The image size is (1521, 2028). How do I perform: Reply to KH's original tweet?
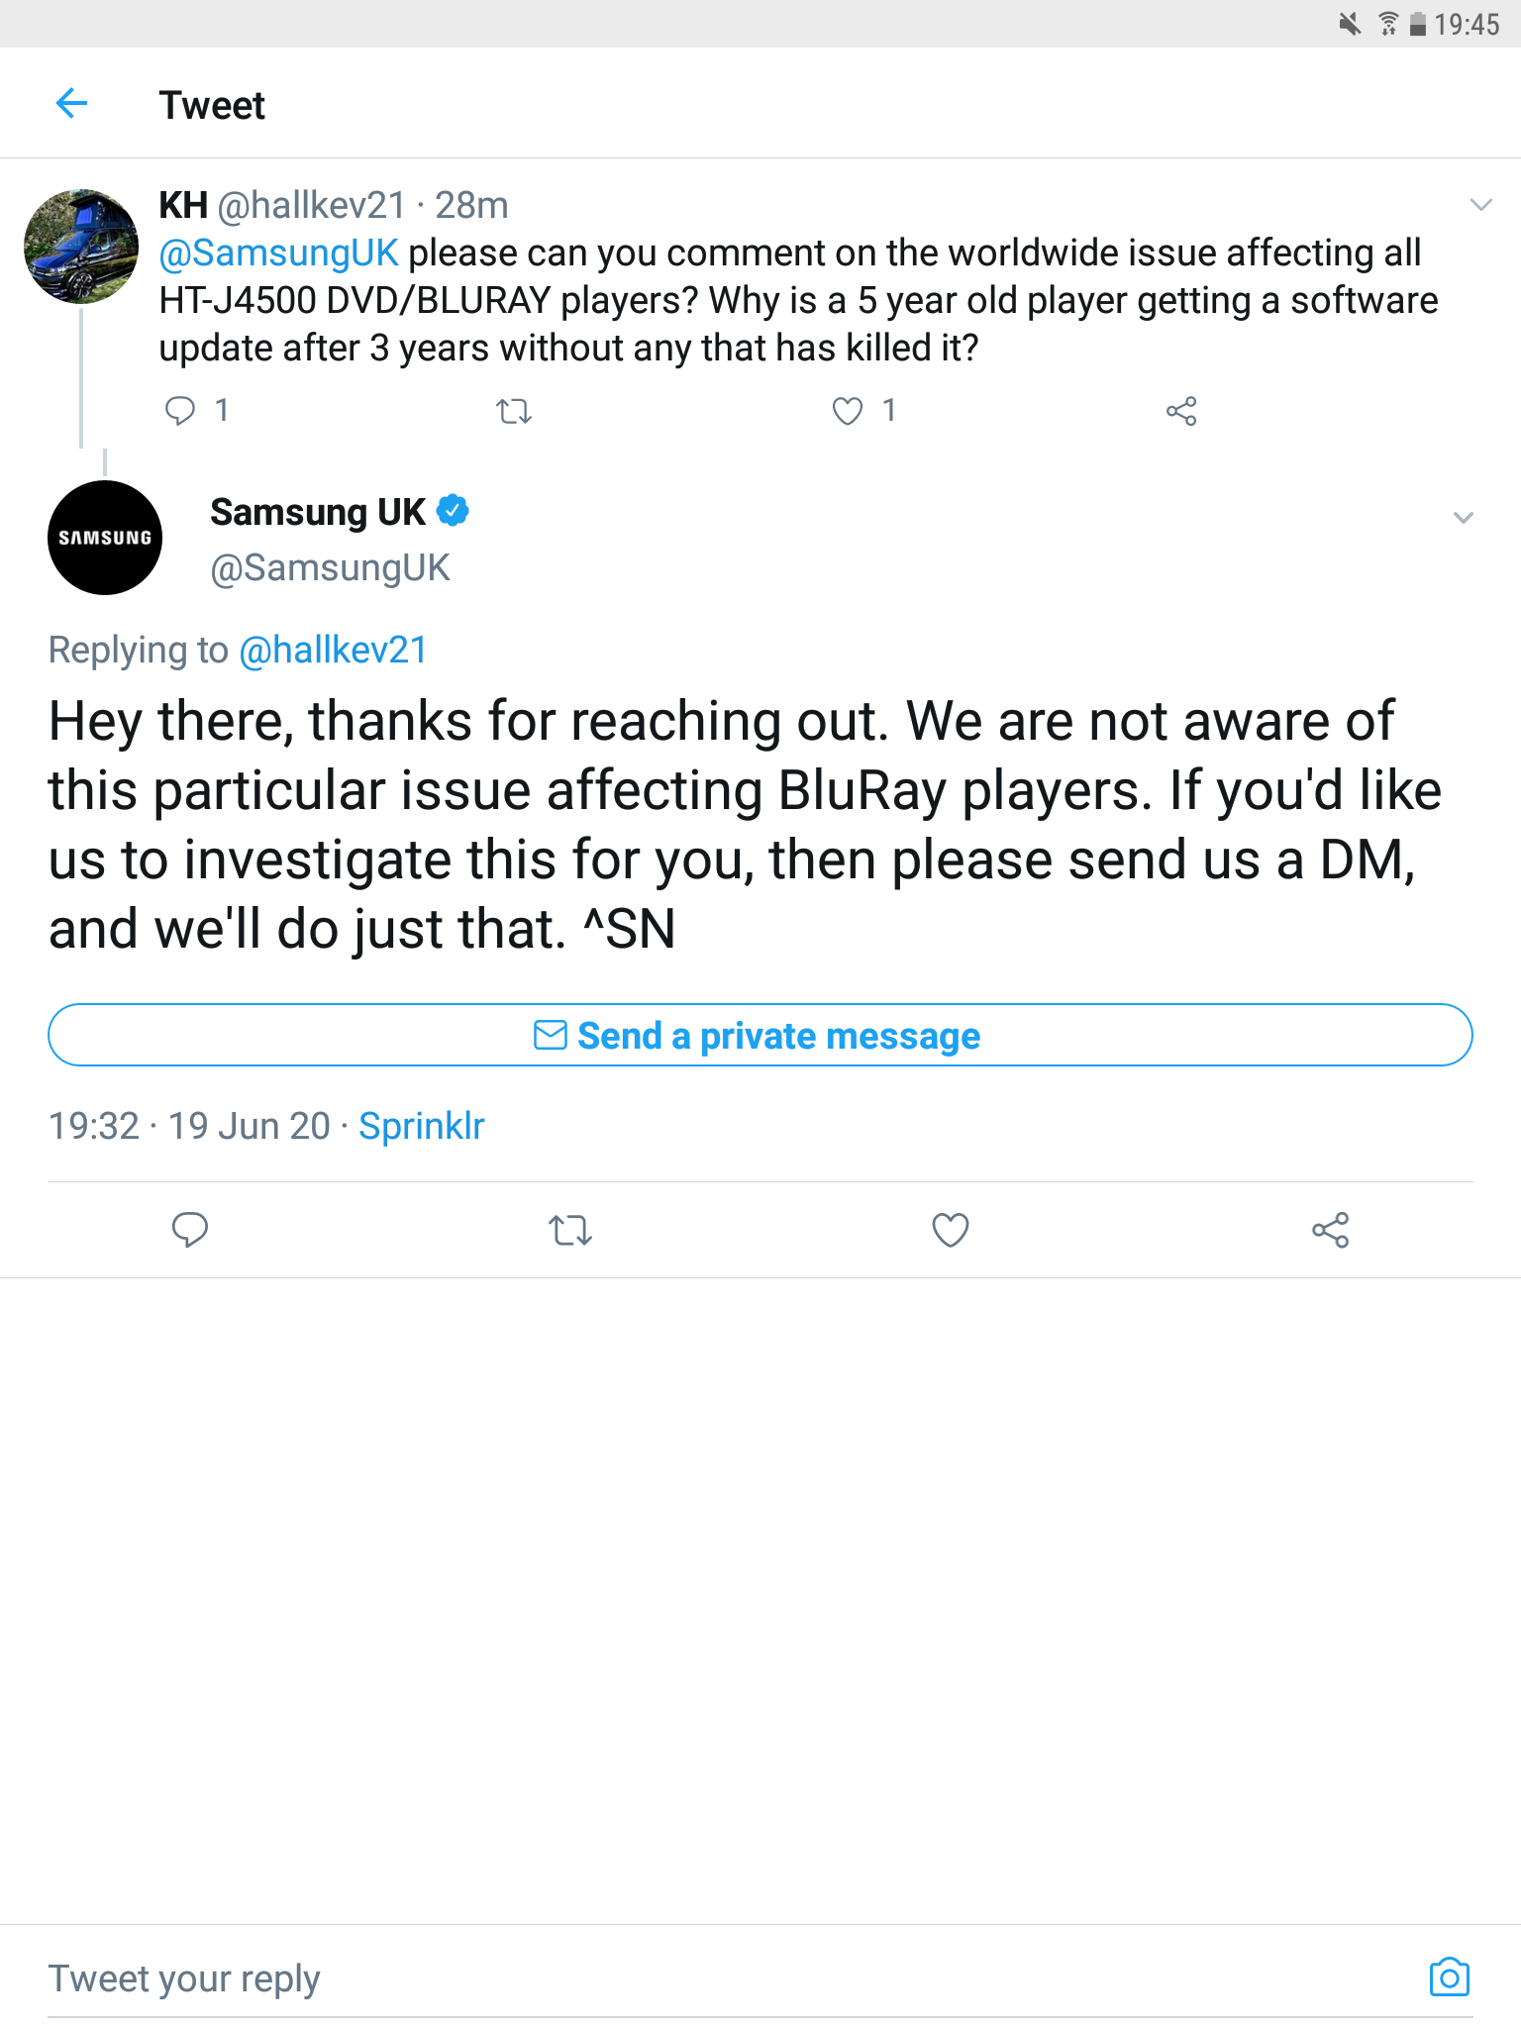click(180, 410)
